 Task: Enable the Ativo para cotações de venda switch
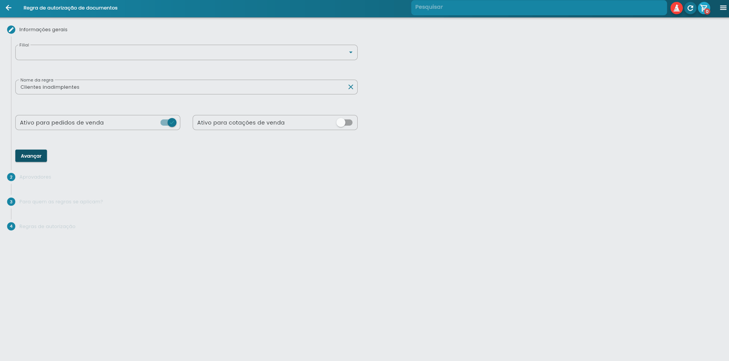pyautogui.click(x=344, y=123)
